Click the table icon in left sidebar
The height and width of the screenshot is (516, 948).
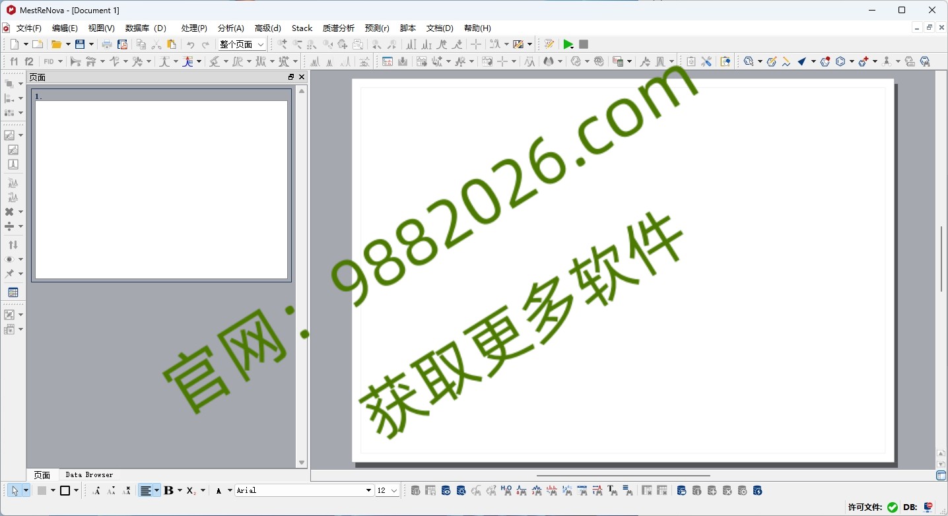(13, 292)
